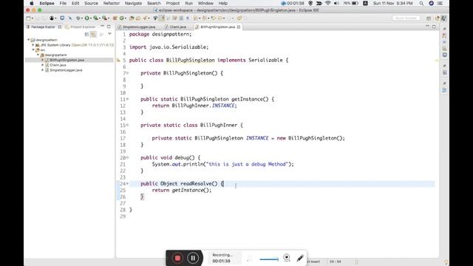Screen dimensions: 473x266
Task: Click the warning marker on line 5
Action: [x=118, y=61]
